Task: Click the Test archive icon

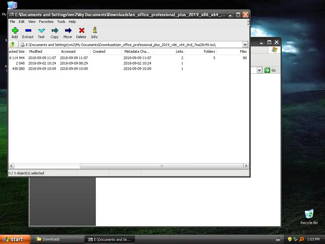Action: (x=41, y=30)
